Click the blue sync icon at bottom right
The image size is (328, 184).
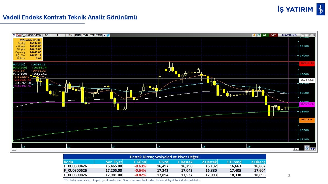point(307,148)
